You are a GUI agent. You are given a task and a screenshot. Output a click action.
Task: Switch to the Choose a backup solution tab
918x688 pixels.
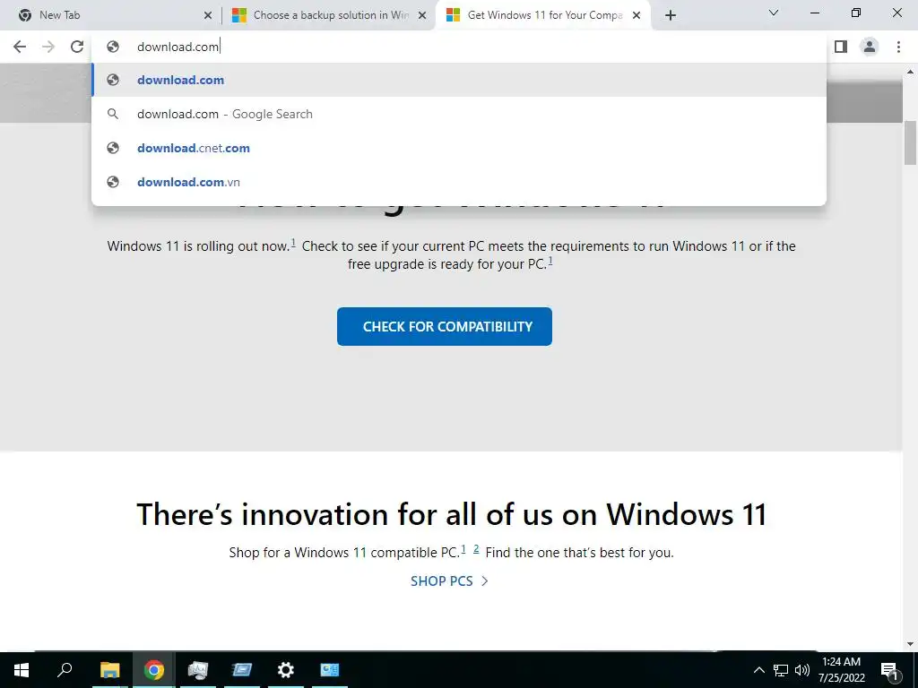tap(331, 15)
